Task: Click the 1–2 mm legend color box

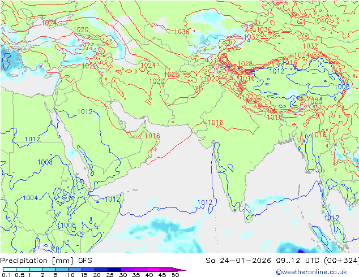Action: 36,270
